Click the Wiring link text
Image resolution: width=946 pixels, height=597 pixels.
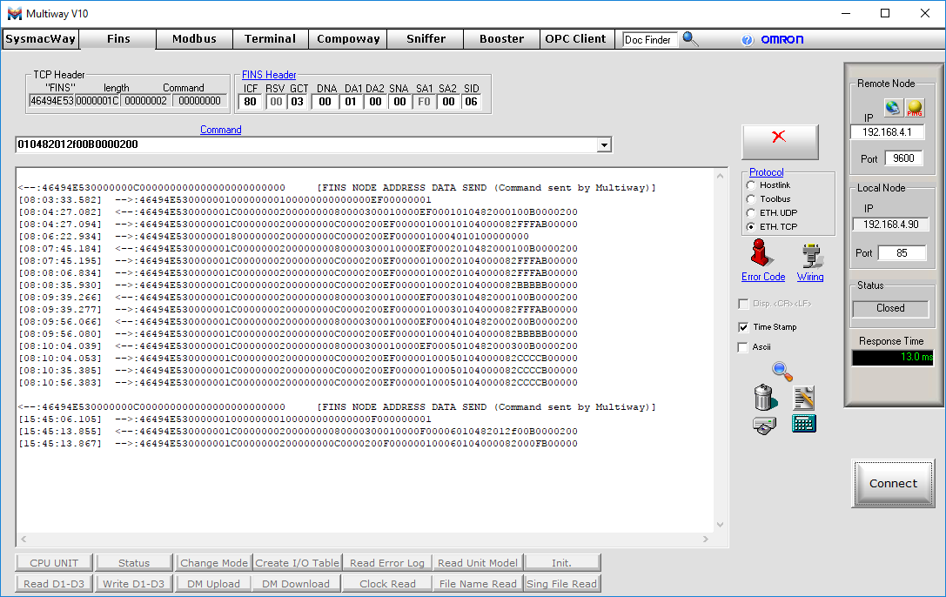pyautogui.click(x=810, y=277)
